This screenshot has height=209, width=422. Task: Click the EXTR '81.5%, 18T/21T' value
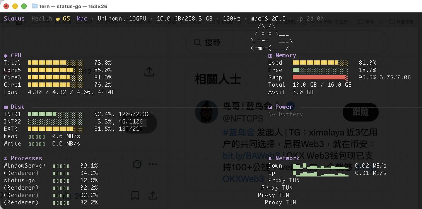(118, 129)
